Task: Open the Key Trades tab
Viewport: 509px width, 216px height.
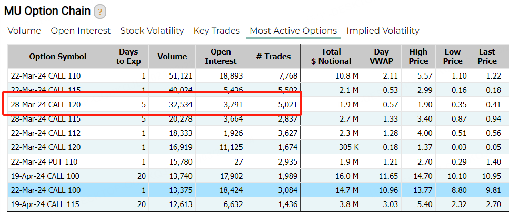Action: pos(217,31)
